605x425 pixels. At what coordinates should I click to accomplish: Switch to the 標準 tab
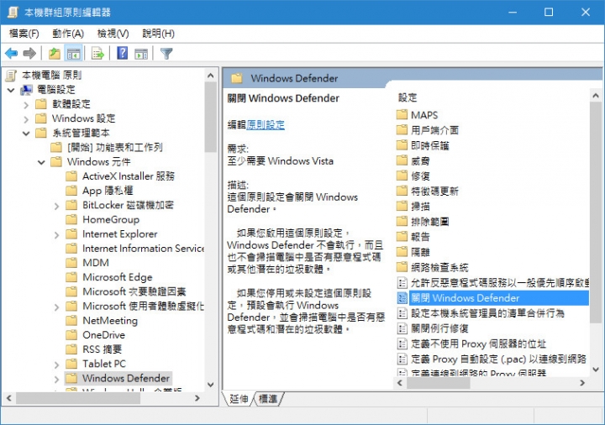pos(268,398)
